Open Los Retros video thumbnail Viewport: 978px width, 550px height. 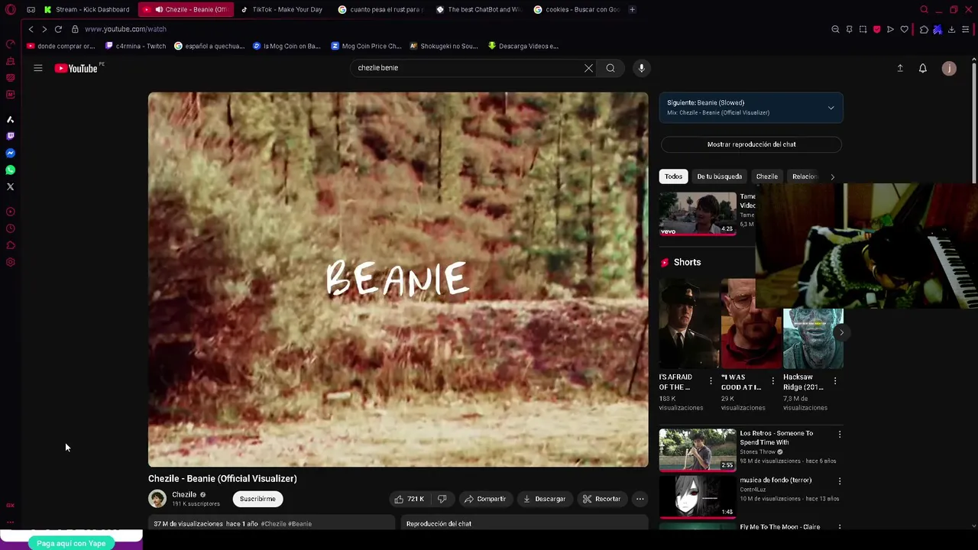click(698, 450)
